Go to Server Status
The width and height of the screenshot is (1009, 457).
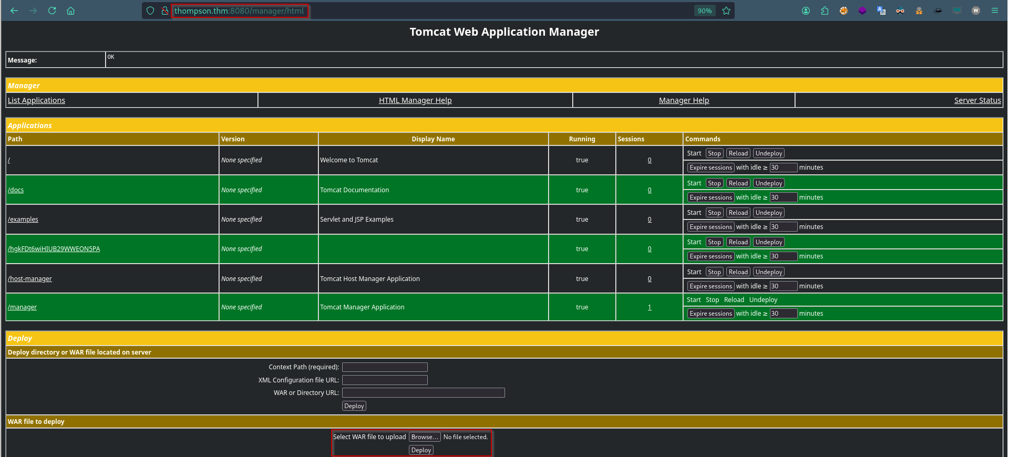[x=977, y=100]
